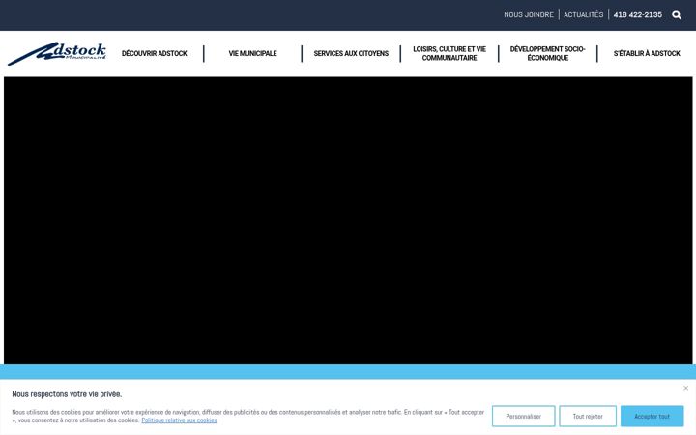Open the Actualités link
This screenshot has width=696, height=435.
(583, 14)
